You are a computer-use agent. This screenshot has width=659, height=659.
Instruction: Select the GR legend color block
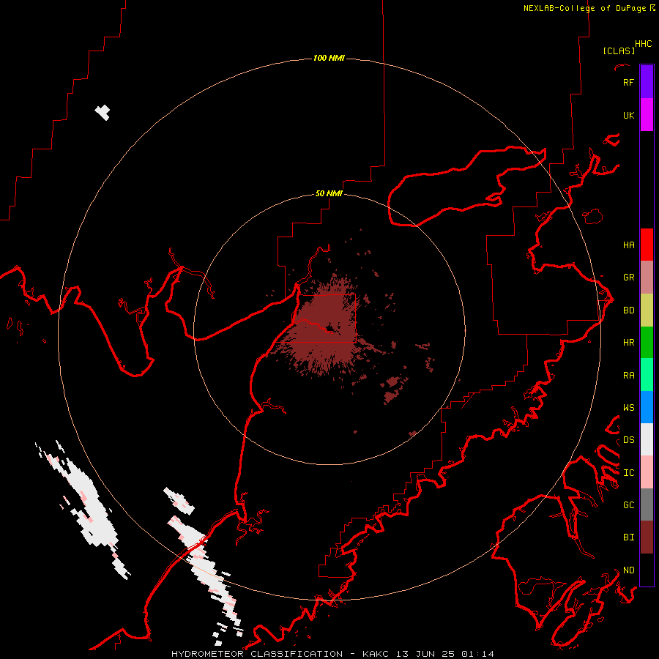coord(647,278)
